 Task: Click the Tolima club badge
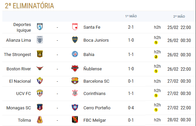pyautogui.click(x=40, y=120)
